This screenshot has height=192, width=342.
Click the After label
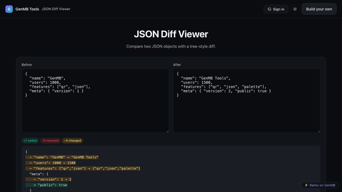(x=177, y=65)
